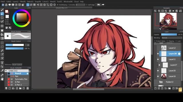The image size is (183, 102).
Task: Select the Hand pan tool
Action: pyautogui.click(x=2, y=79)
